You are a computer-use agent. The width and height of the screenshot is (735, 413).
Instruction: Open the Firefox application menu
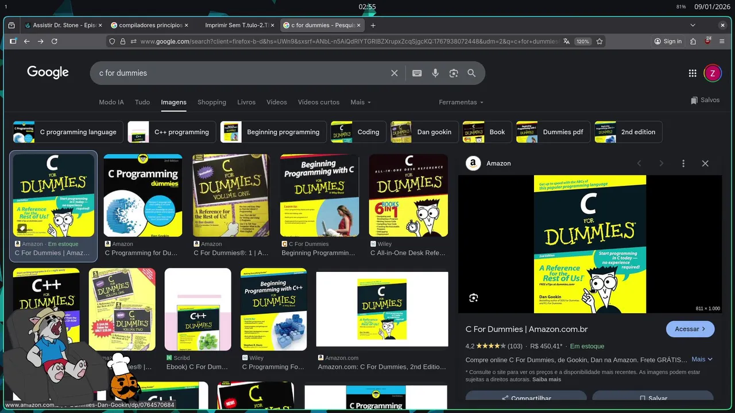click(723, 41)
